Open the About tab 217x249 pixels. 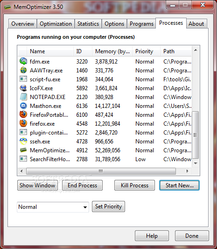click(x=196, y=24)
